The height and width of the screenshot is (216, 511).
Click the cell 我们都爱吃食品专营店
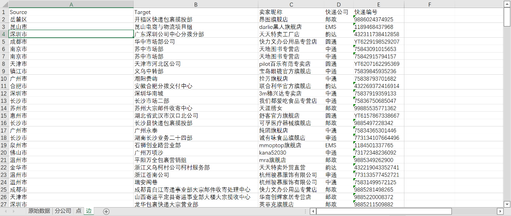[291, 101]
